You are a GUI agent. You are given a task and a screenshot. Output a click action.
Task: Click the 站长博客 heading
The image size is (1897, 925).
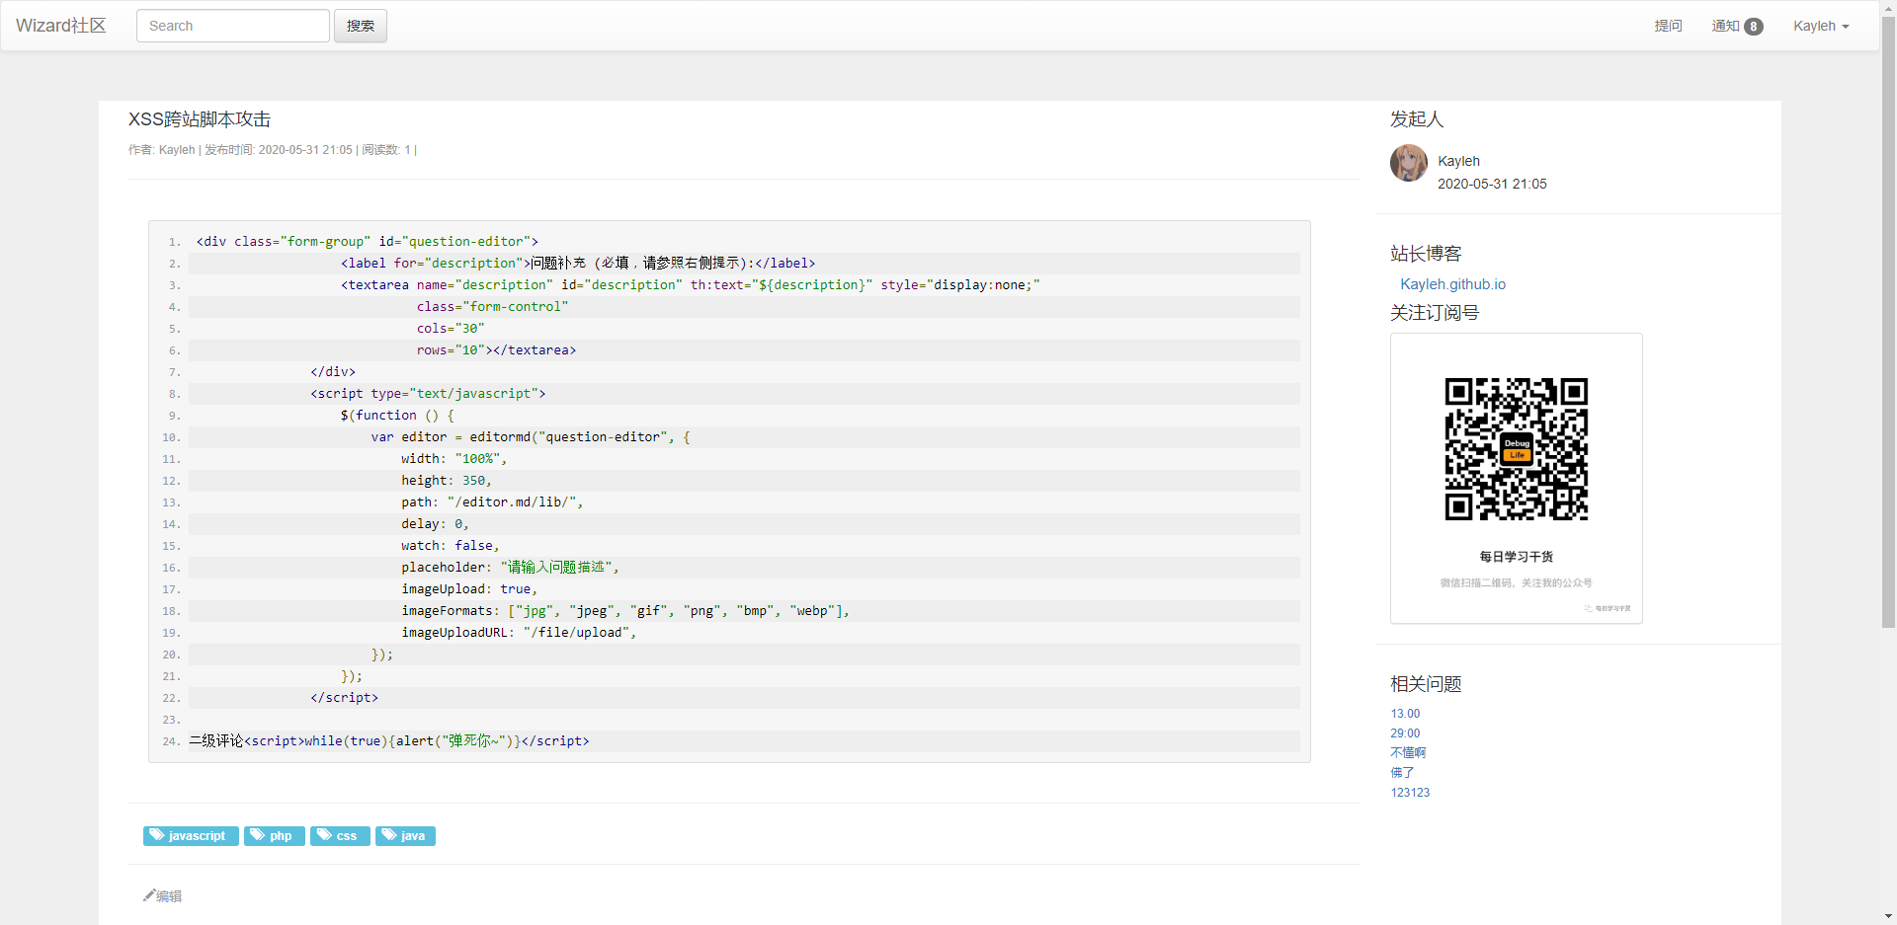coord(1426,254)
